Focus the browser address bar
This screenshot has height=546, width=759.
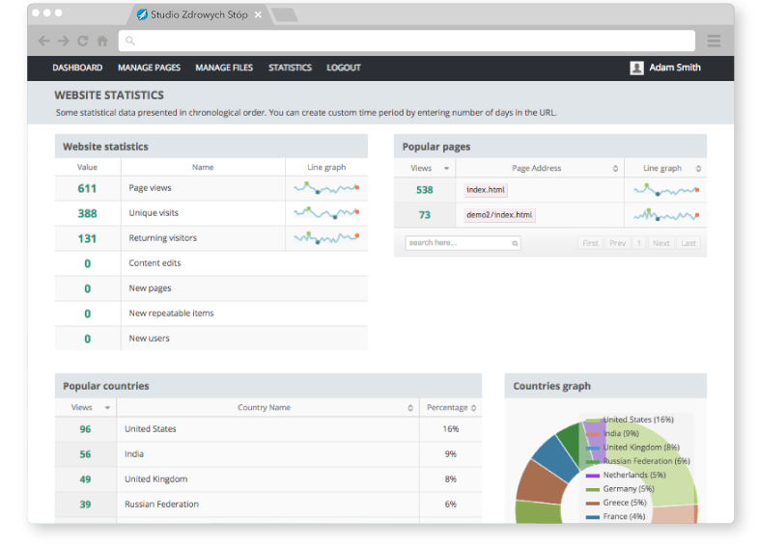coord(407,41)
